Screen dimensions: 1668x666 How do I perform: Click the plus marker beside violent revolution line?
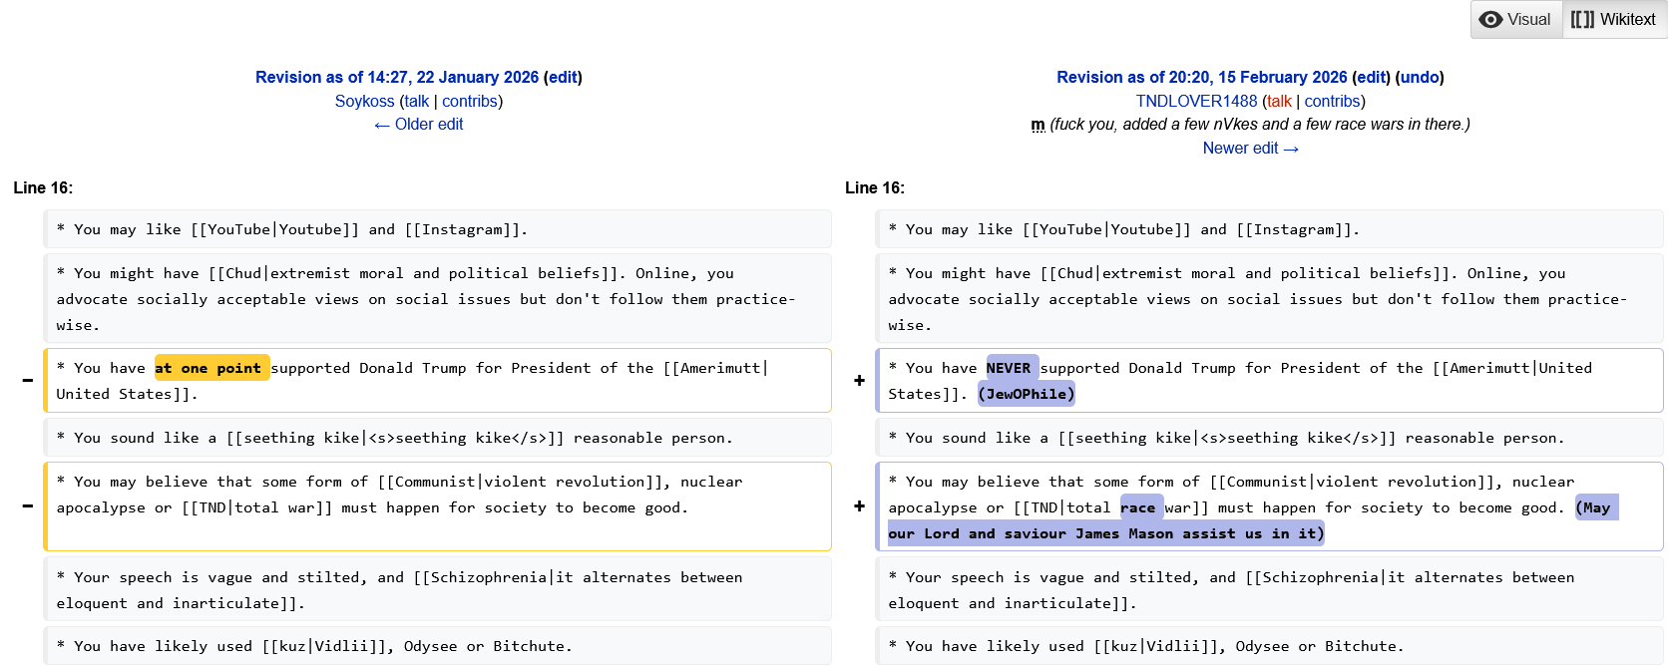[x=859, y=505]
